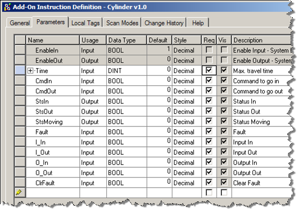Toggle Vis checkbox for Time

pyautogui.click(x=224, y=70)
